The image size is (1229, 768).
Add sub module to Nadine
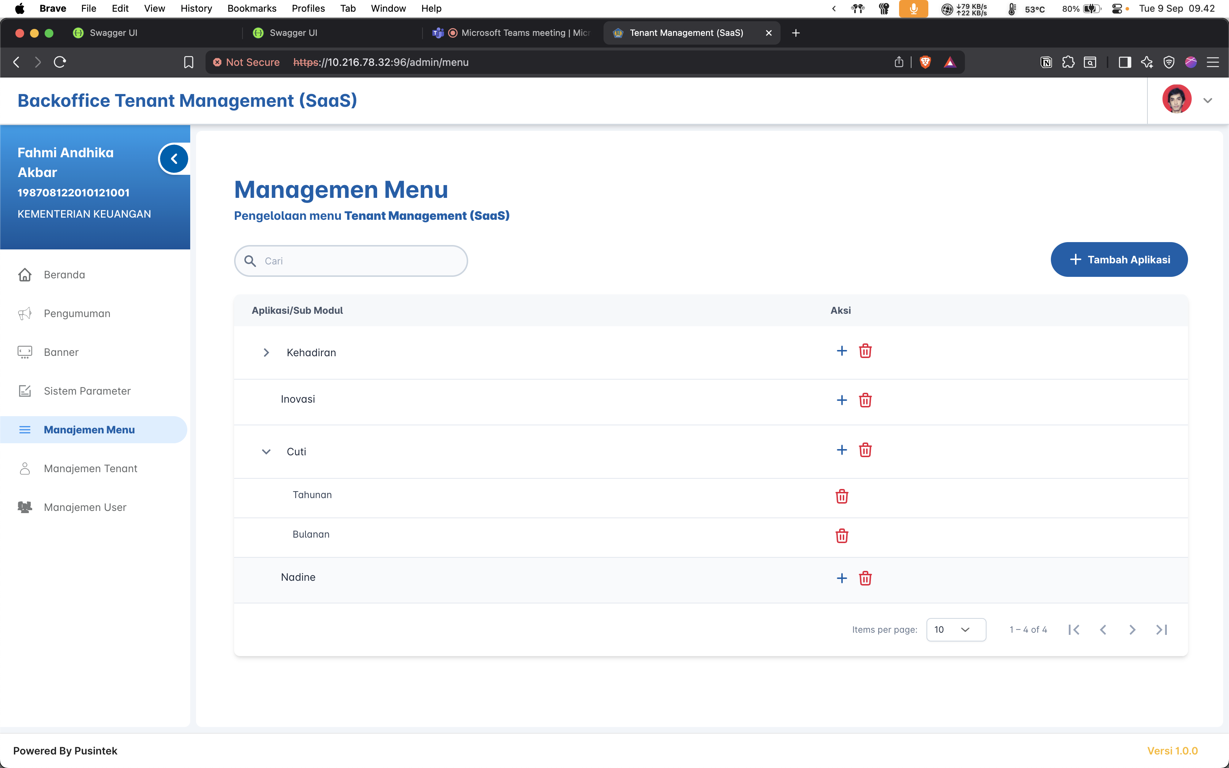842,578
